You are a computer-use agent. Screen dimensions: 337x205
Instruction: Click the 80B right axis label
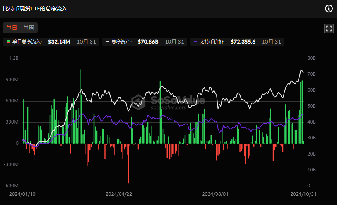pos(311,58)
